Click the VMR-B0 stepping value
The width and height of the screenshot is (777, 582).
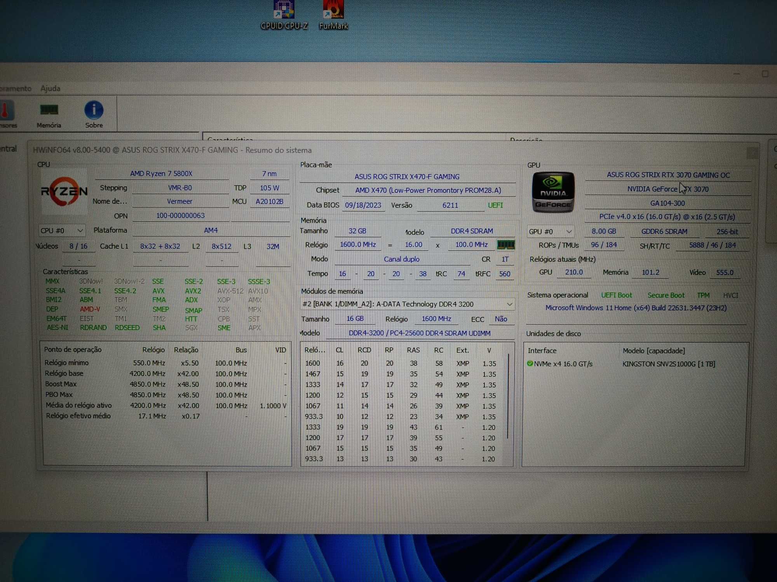point(180,188)
